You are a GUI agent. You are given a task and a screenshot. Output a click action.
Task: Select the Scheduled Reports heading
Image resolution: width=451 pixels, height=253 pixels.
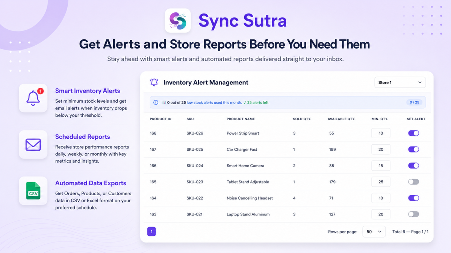click(83, 137)
